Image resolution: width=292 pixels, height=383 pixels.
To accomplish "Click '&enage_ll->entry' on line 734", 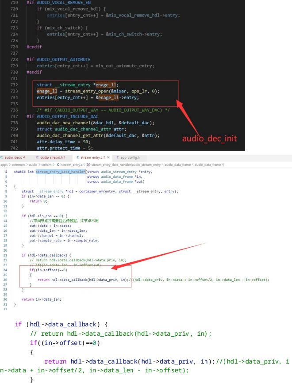I will tap(116, 97).
